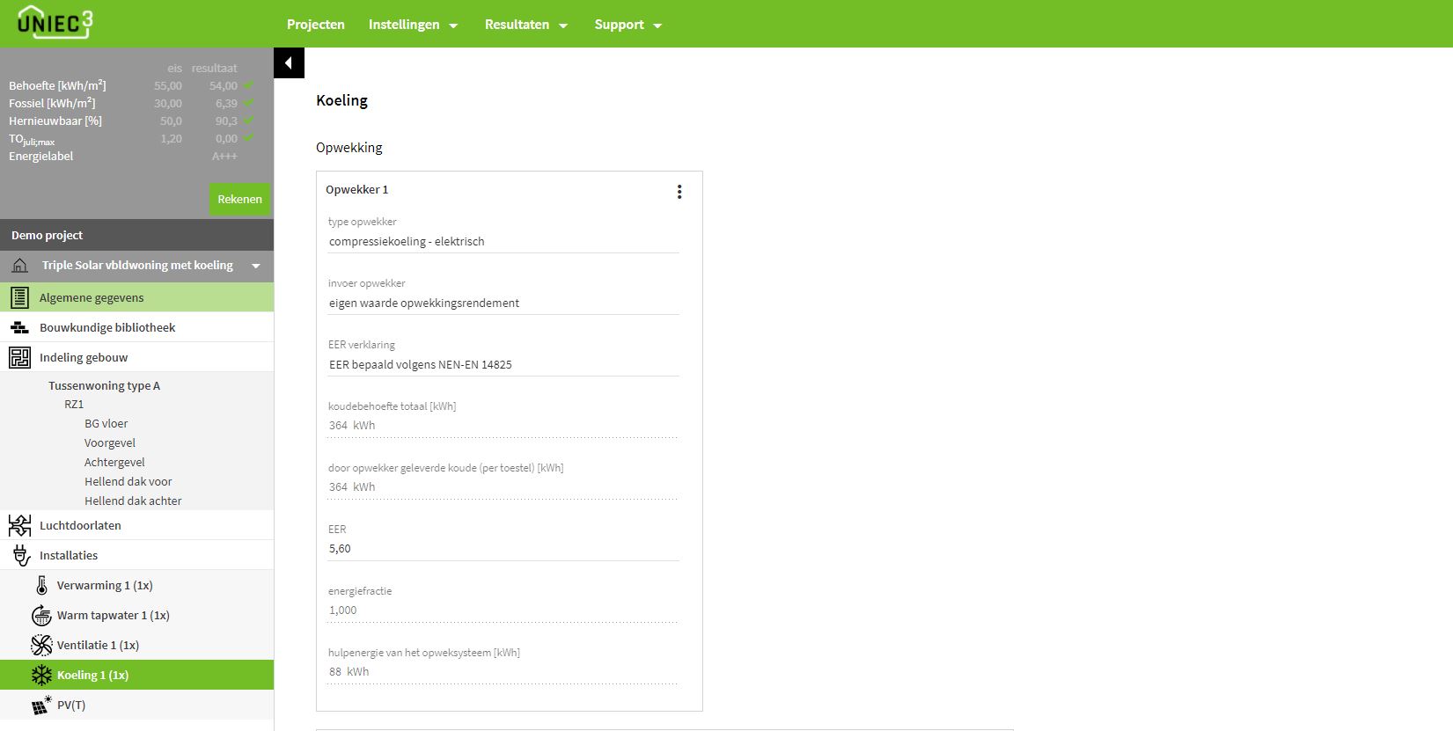Click the Bouwkundige bibliotheek bricks icon
Screen dimensions: 1453x731
(x=19, y=327)
